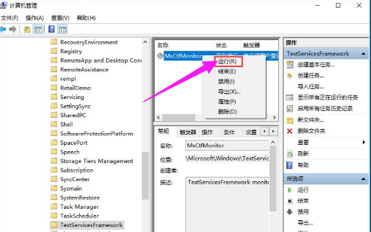
Task: Click the MsCtfMonitor task clock icon
Action: 160,56
